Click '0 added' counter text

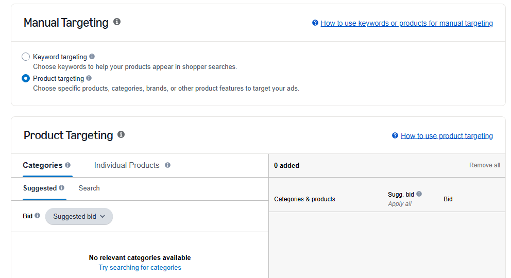click(x=286, y=165)
